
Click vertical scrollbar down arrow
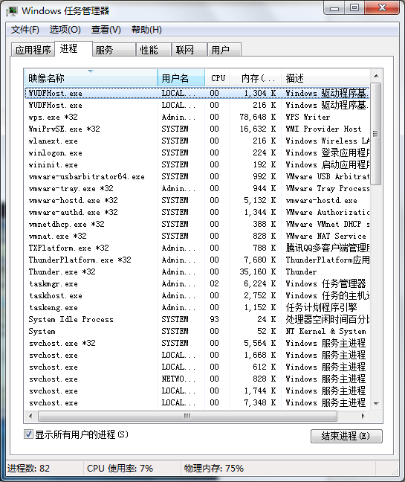click(376, 403)
